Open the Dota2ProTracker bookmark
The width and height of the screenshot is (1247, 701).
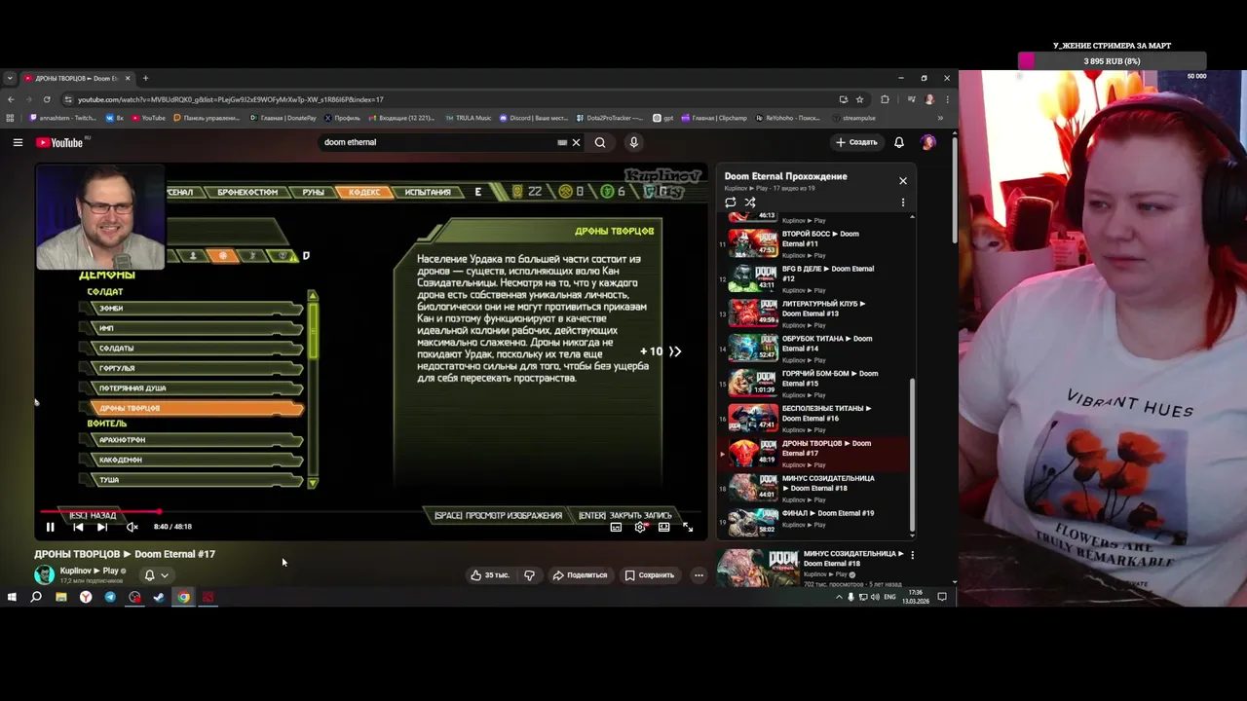609,118
